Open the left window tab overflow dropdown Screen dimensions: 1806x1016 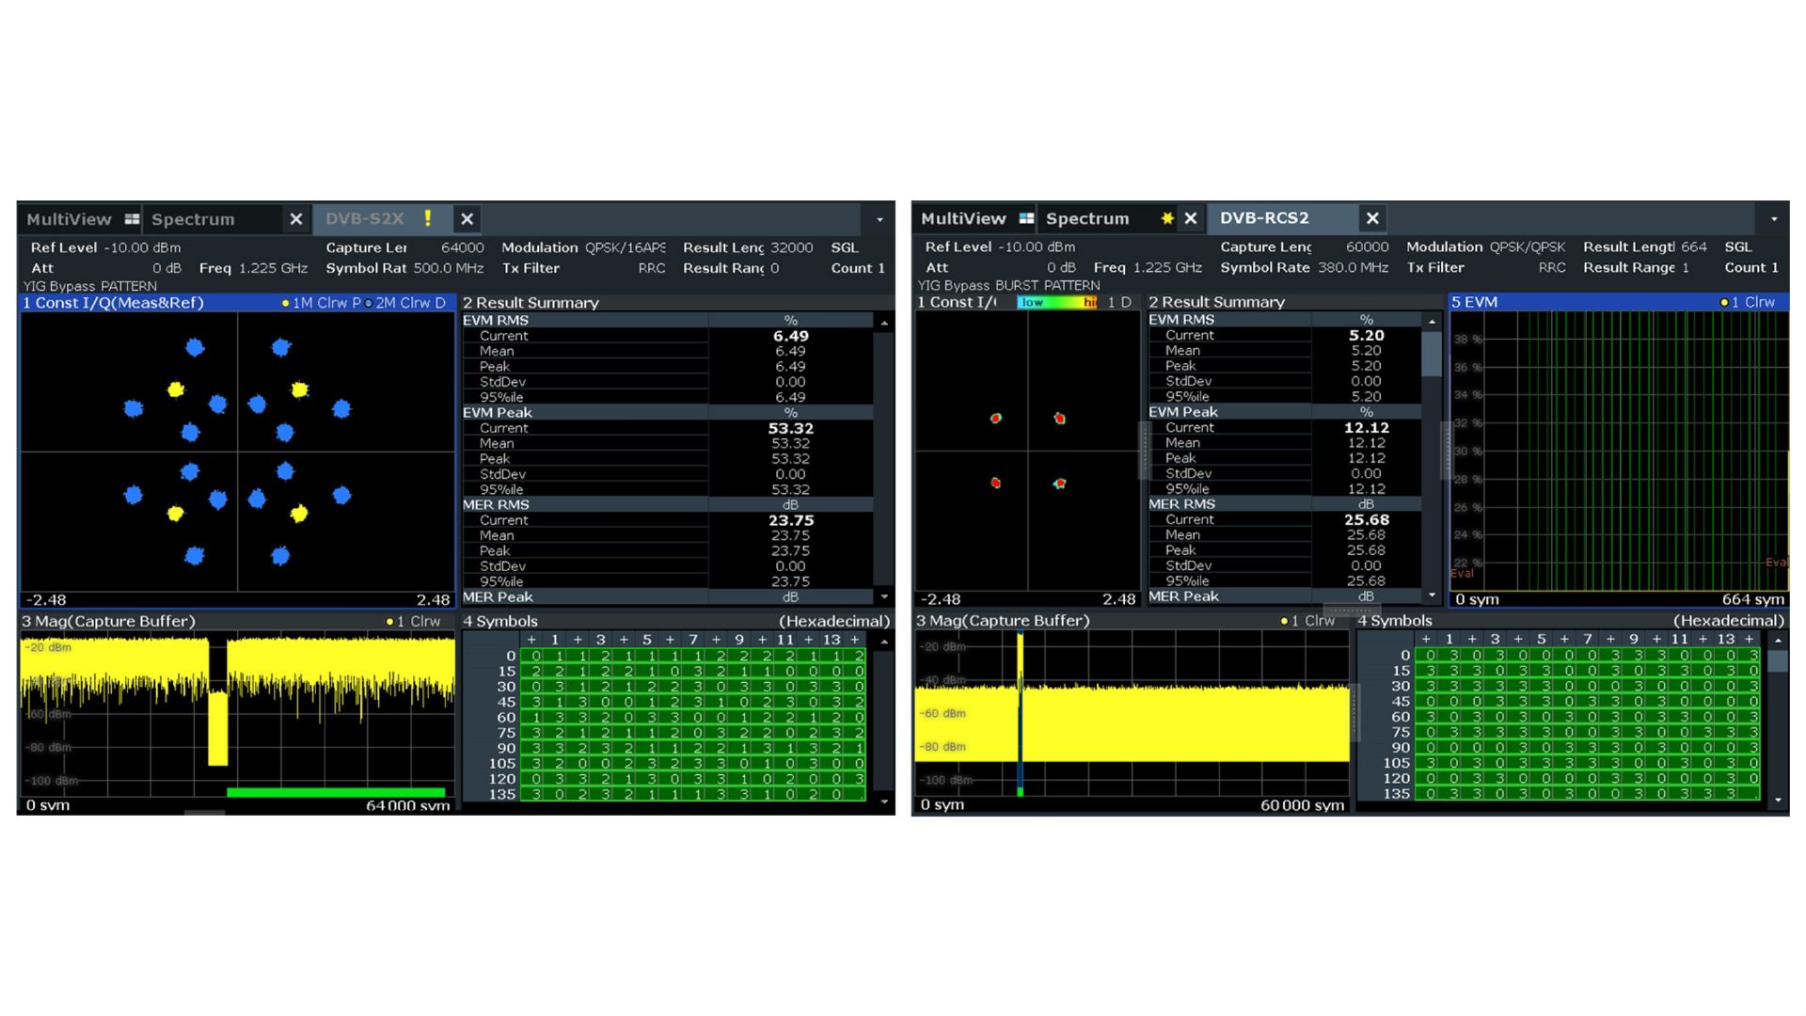879,220
